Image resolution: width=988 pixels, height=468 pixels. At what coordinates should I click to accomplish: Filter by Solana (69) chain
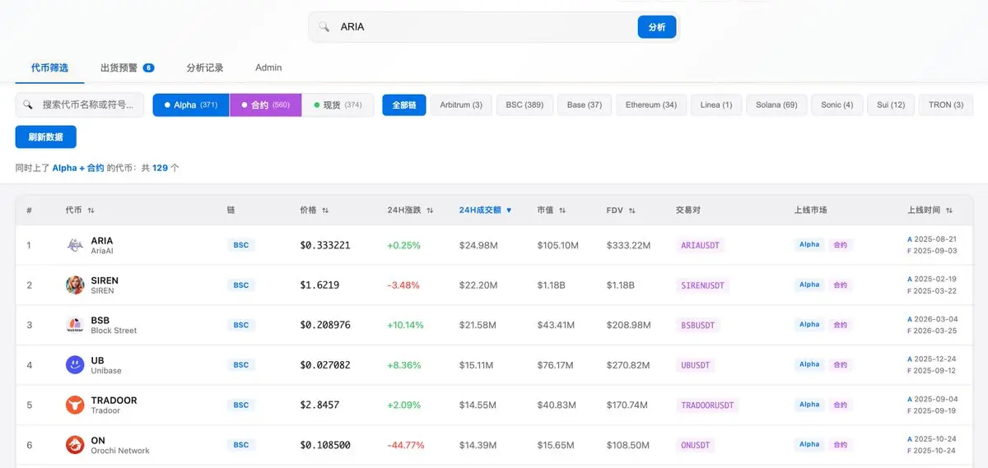point(776,105)
